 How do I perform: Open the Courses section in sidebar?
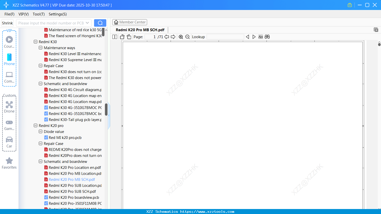pos(9,42)
